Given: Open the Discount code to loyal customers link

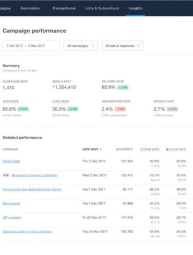Looking at the screenshot, I should tap(27, 232).
